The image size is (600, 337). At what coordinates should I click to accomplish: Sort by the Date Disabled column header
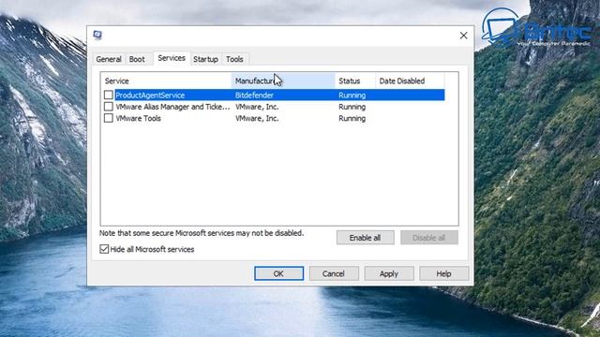pos(410,81)
